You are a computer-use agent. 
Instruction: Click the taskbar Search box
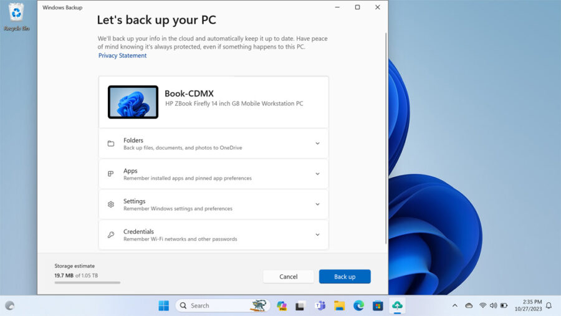[x=215, y=305]
